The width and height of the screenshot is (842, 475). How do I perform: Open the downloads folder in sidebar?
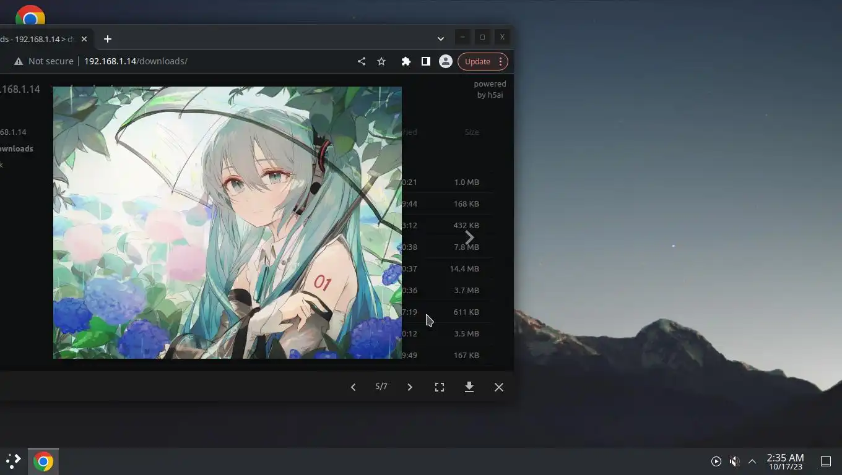click(16, 148)
